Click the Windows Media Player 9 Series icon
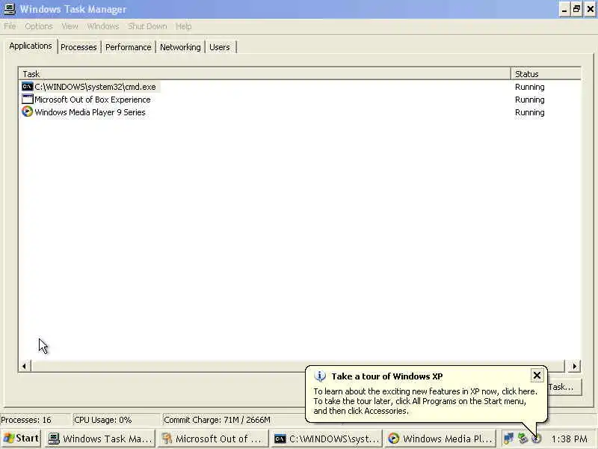This screenshot has height=449, width=598. pos(28,112)
